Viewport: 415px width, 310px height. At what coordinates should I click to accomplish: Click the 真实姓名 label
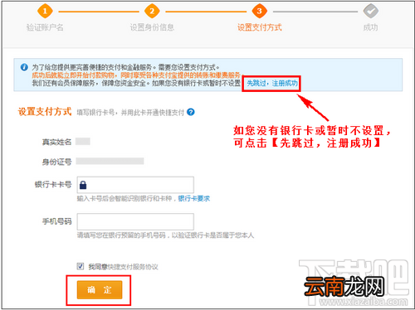tap(56, 142)
